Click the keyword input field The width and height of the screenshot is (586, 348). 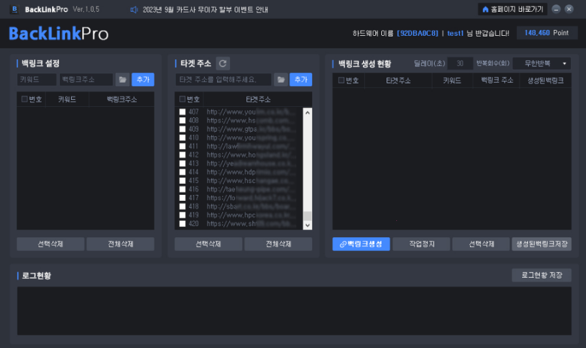[37, 80]
